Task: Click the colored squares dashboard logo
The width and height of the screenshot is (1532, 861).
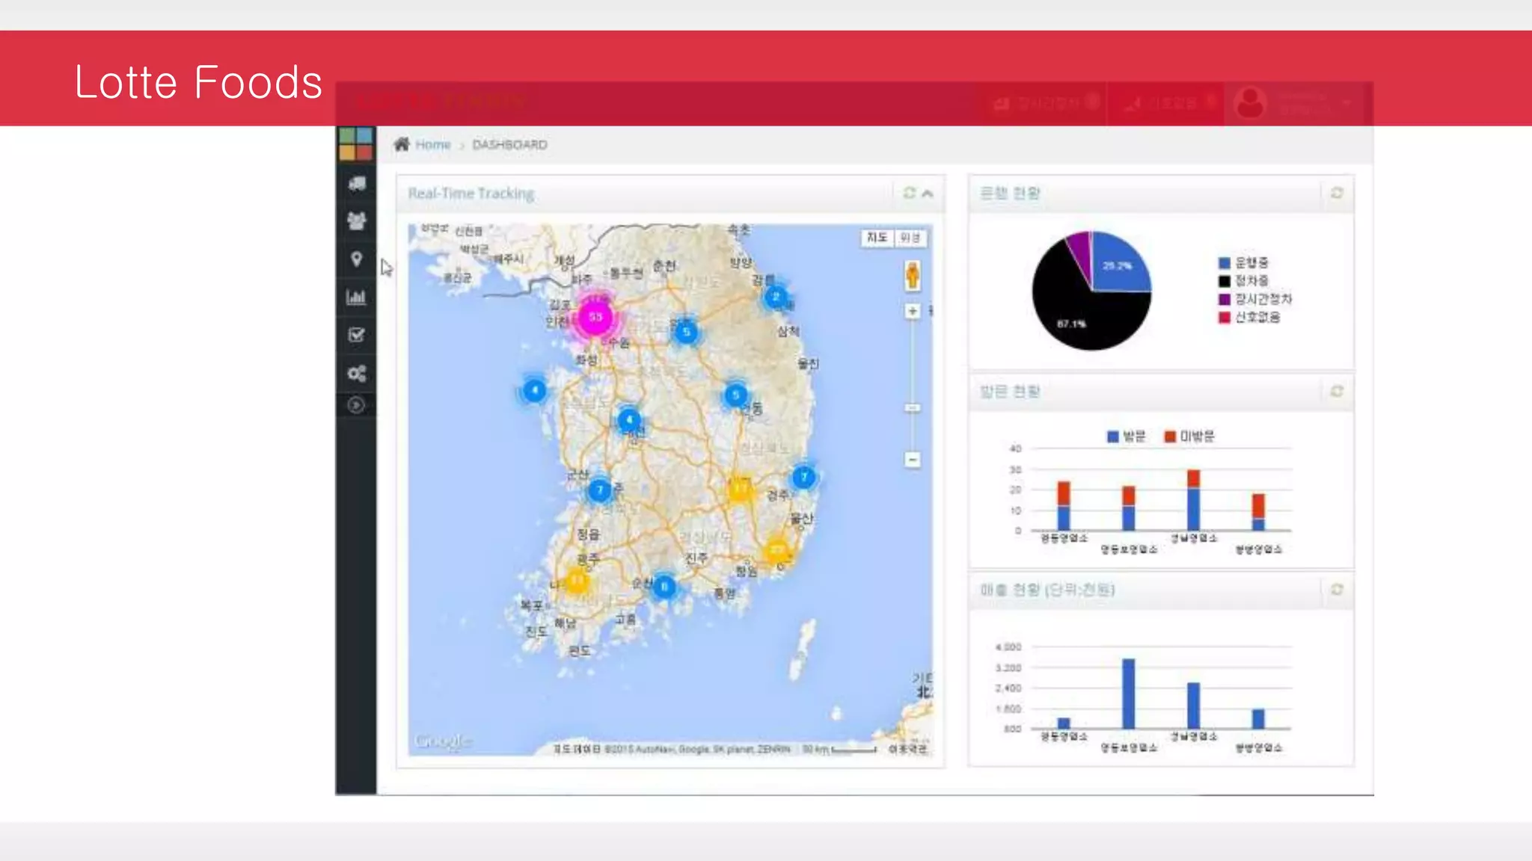Action: 356,143
